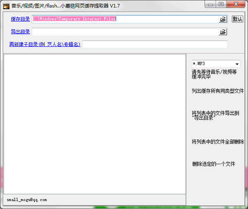Open the 缓存目录 link
Screen dimensions: 248x209
(x=20, y=19)
